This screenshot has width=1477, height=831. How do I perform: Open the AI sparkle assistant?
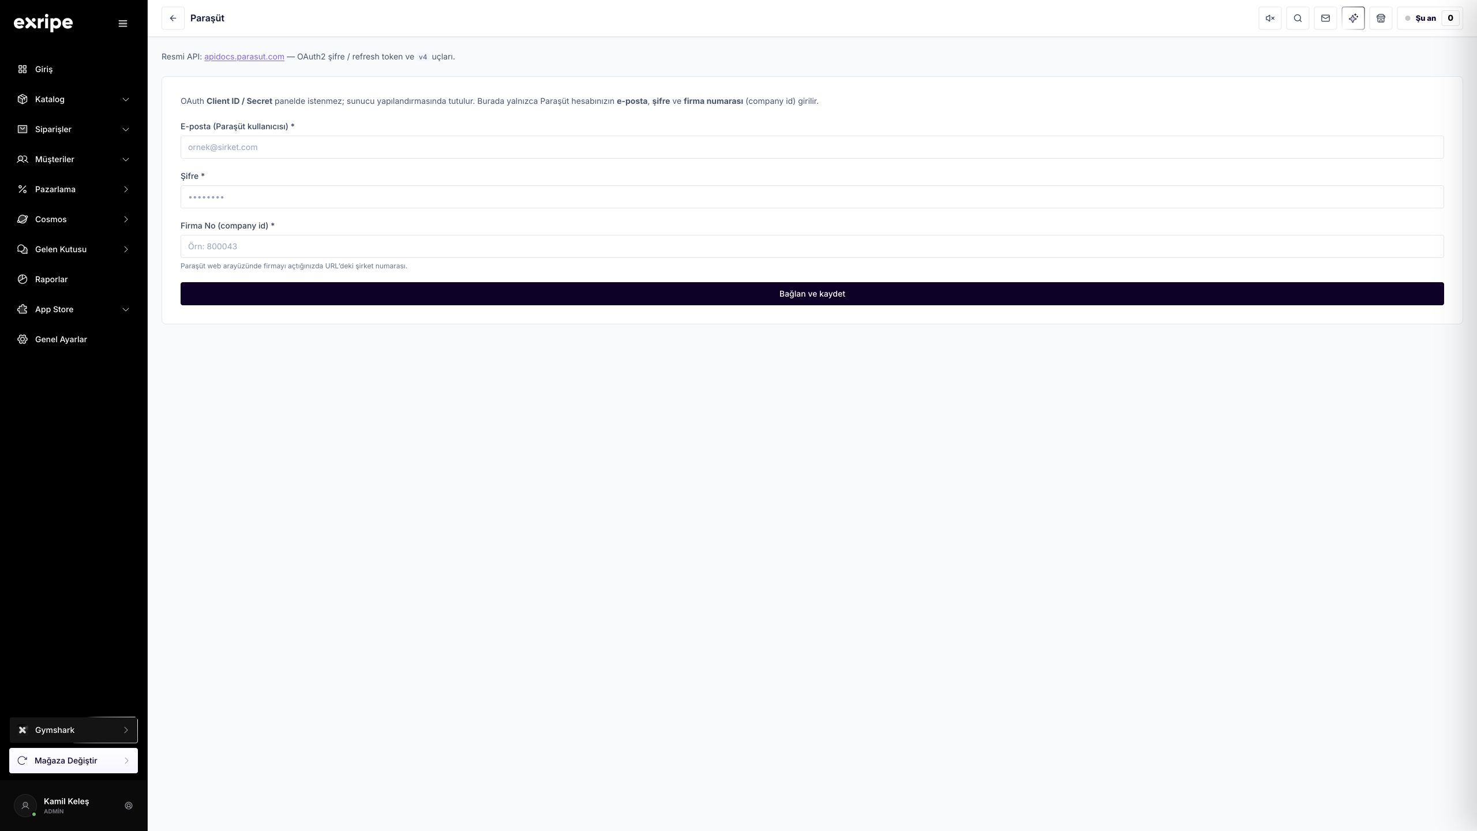coord(1353,18)
